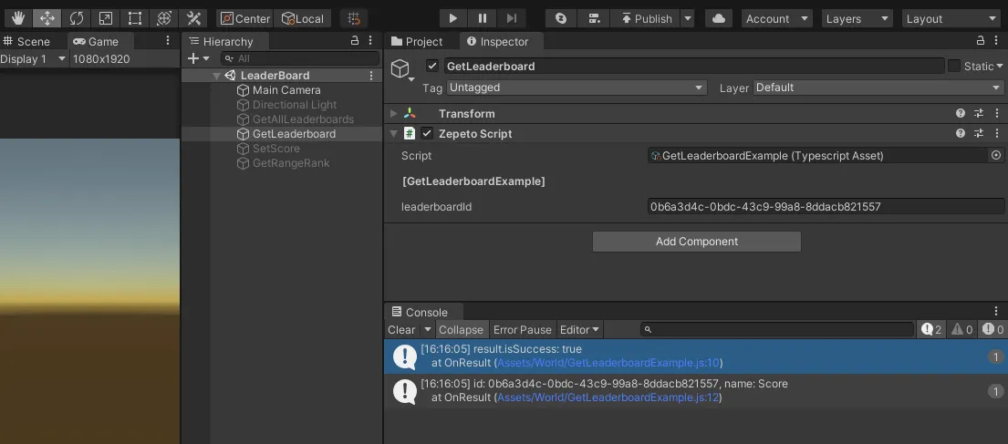Select the Move tool
The image size is (1008, 444).
[47, 18]
